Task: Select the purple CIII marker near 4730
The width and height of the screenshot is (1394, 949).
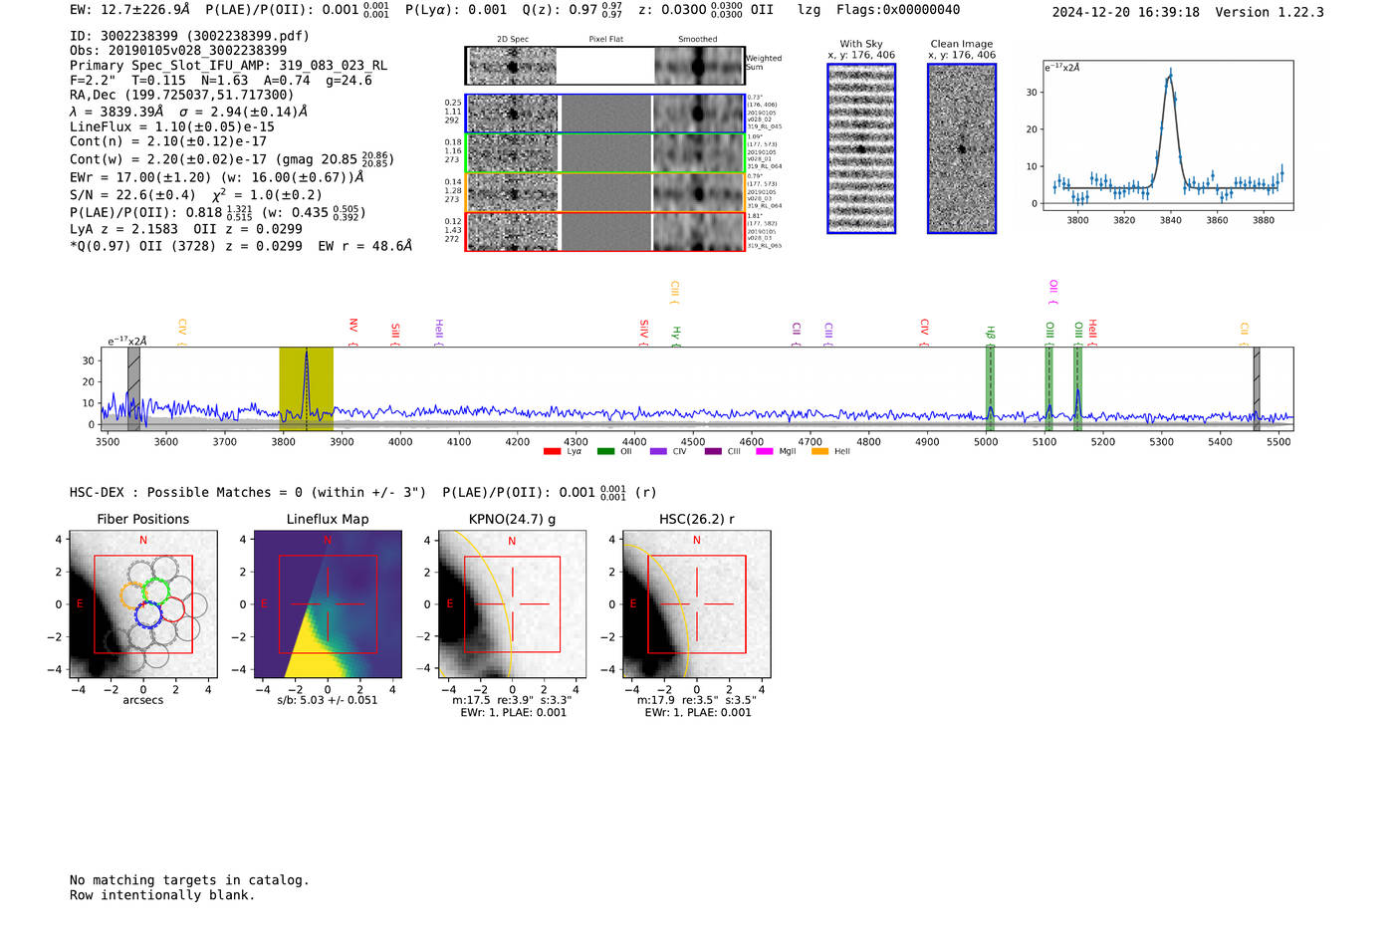Action: pyautogui.click(x=828, y=334)
